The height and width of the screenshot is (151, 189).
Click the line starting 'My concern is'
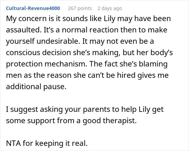(x=88, y=19)
